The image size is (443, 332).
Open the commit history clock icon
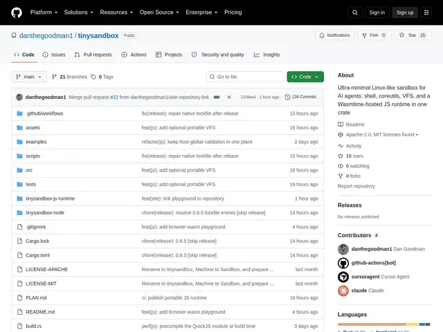point(287,97)
